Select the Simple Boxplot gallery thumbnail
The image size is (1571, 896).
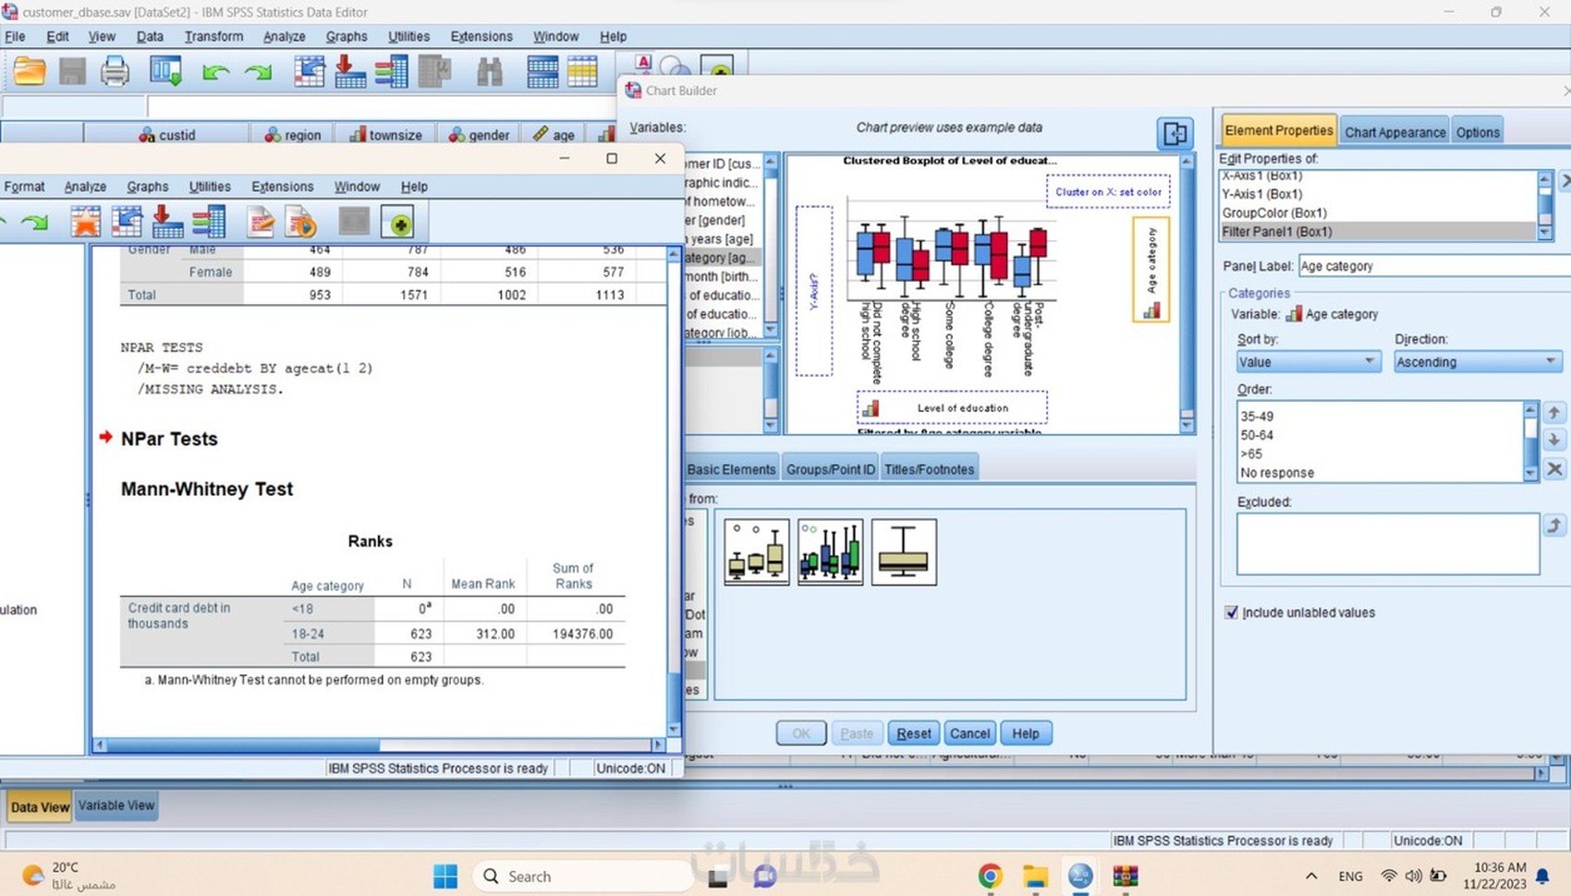[x=757, y=552]
